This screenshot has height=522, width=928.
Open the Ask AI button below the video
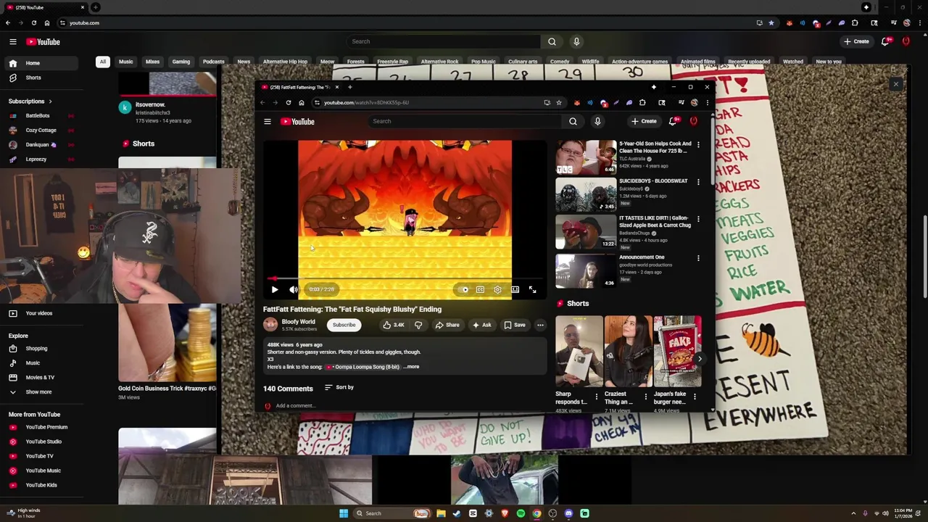pyautogui.click(x=481, y=325)
